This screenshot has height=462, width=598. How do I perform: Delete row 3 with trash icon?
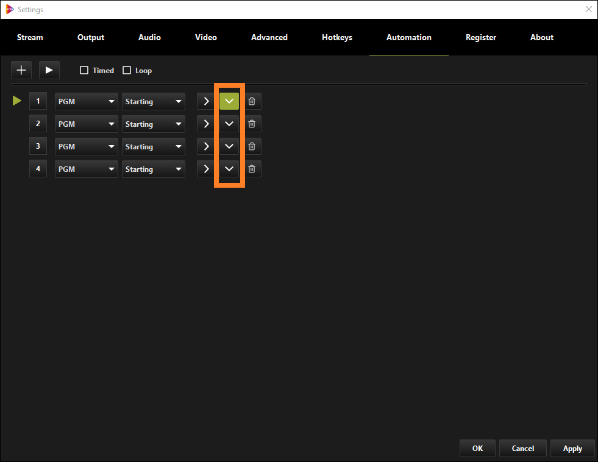(252, 146)
